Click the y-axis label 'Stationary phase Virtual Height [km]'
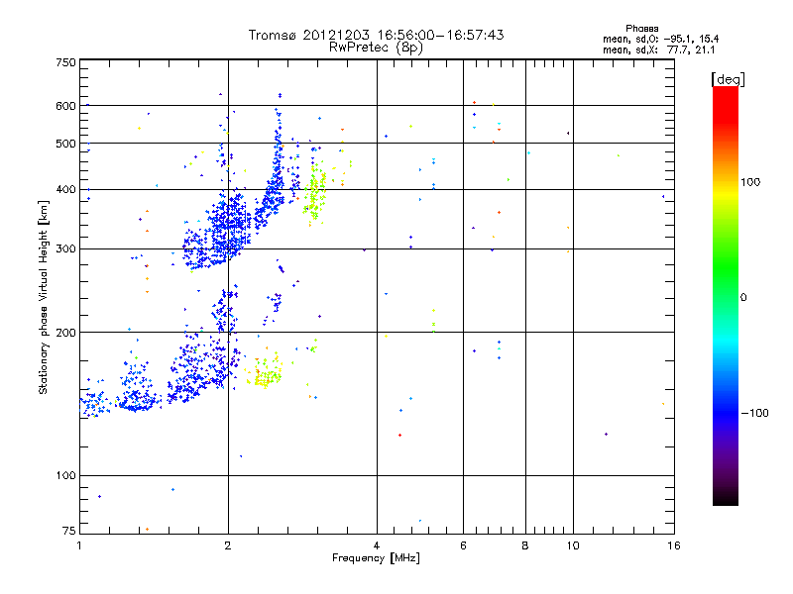793x594 pixels. [x=44, y=298]
